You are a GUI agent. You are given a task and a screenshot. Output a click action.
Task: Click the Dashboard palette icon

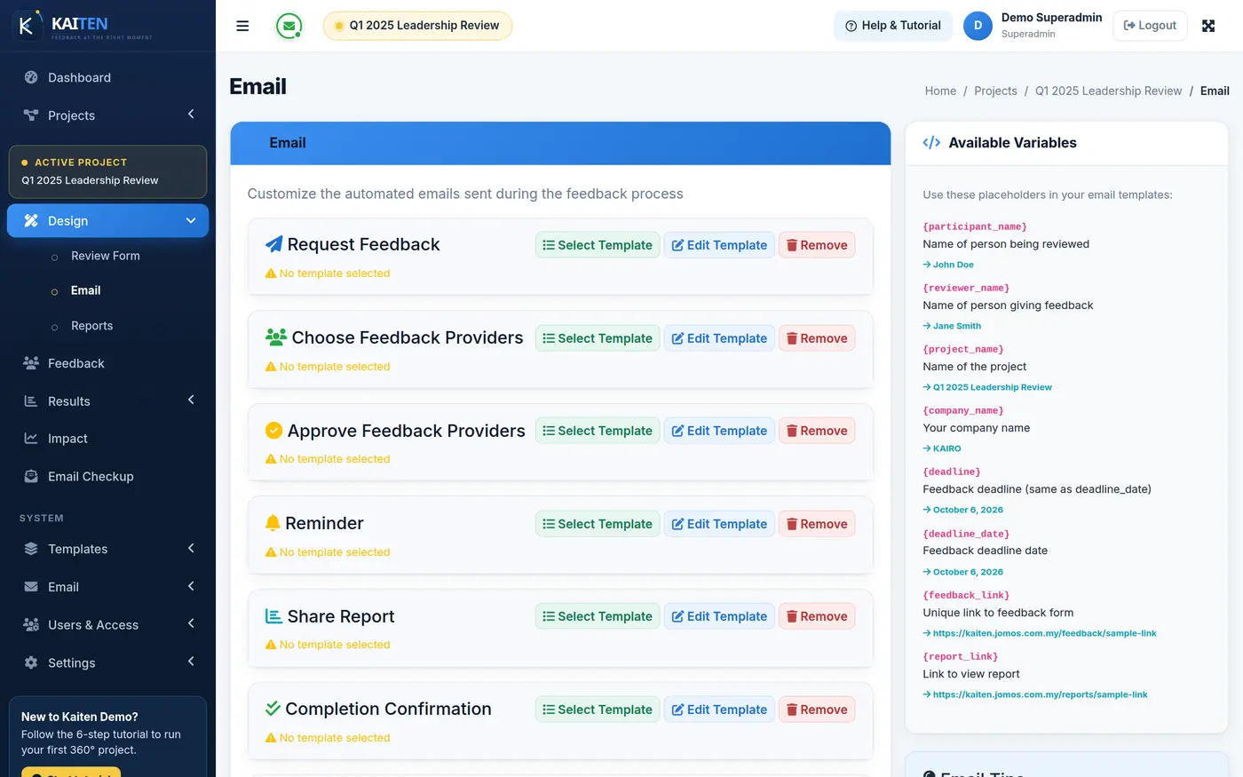[x=31, y=77]
